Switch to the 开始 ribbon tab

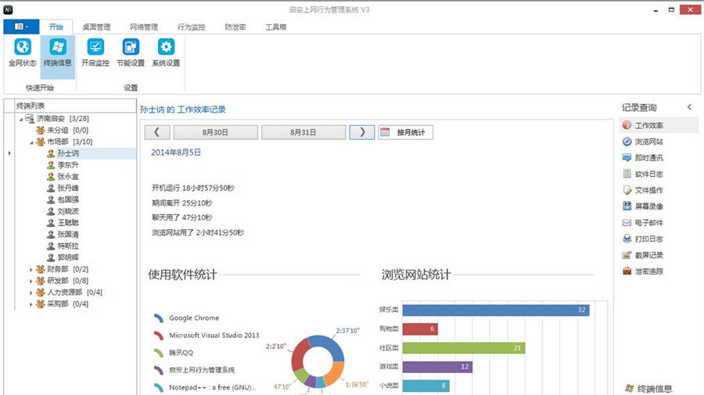pyautogui.click(x=56, y=27)
